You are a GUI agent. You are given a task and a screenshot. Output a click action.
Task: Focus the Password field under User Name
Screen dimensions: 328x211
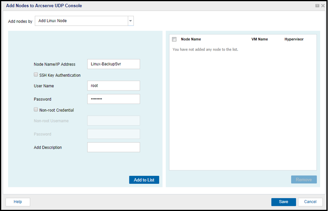point(114,99)
